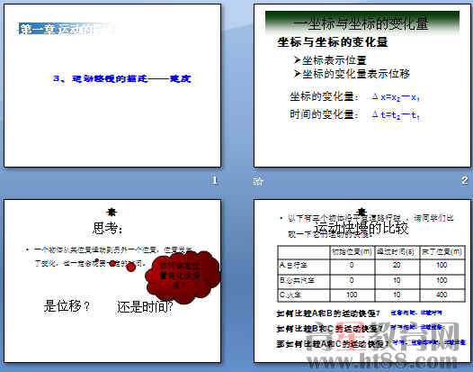This screenshot has height=372, width=473.
Task: Click the '运动快慢的比较' title on slide 4
Action: pos(361,228)
